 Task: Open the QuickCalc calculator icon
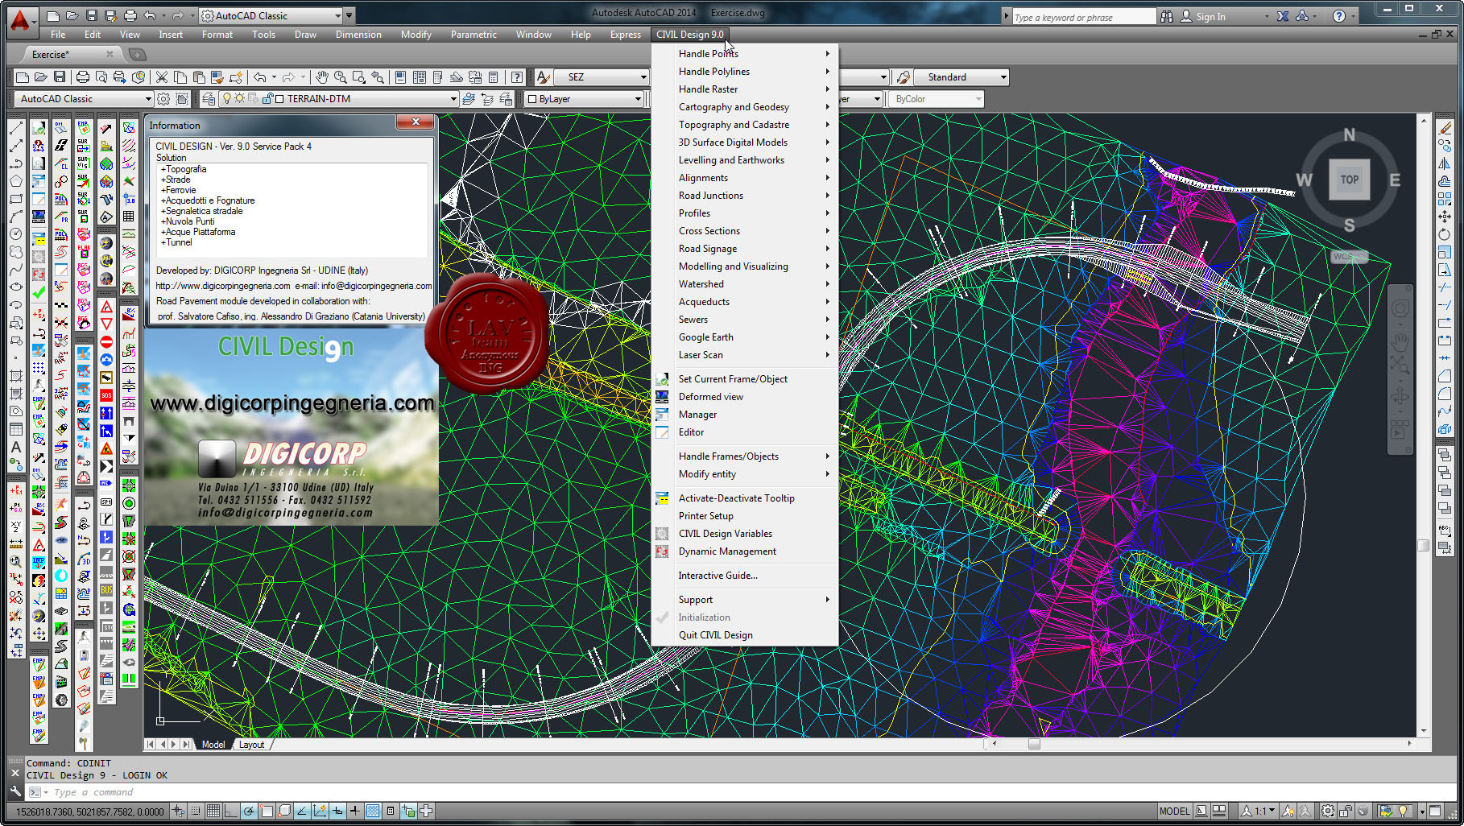(x=494, y=77)
